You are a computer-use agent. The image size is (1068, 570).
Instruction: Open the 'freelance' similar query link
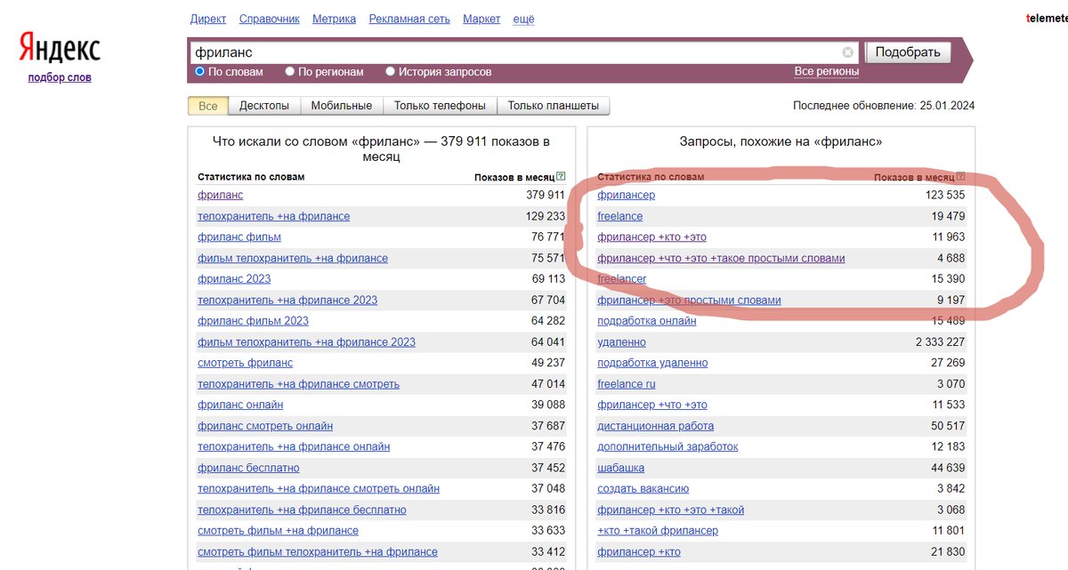(x=619, y=216)
